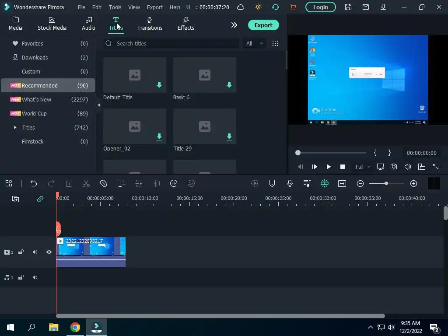Open the silence detection audio icon
Screen dimensions: 448x336
(174, 183)
